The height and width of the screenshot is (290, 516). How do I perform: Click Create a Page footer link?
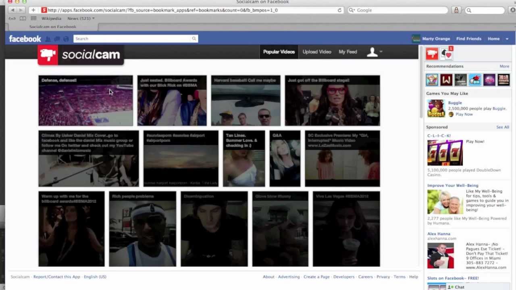pyautogui.click(x=316, y=277)
